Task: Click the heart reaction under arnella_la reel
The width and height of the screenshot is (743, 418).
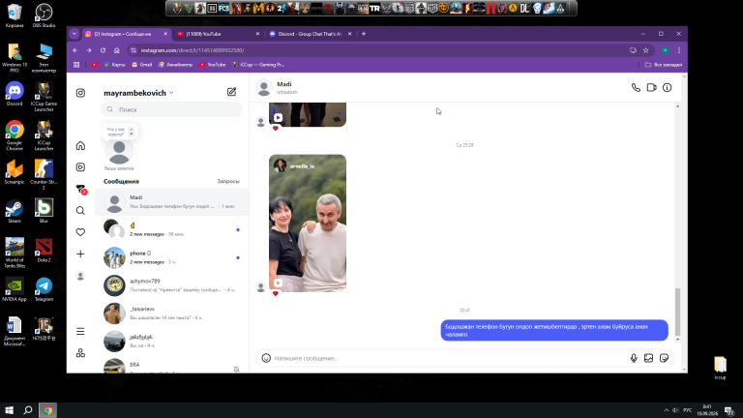Action: (276, 294)
